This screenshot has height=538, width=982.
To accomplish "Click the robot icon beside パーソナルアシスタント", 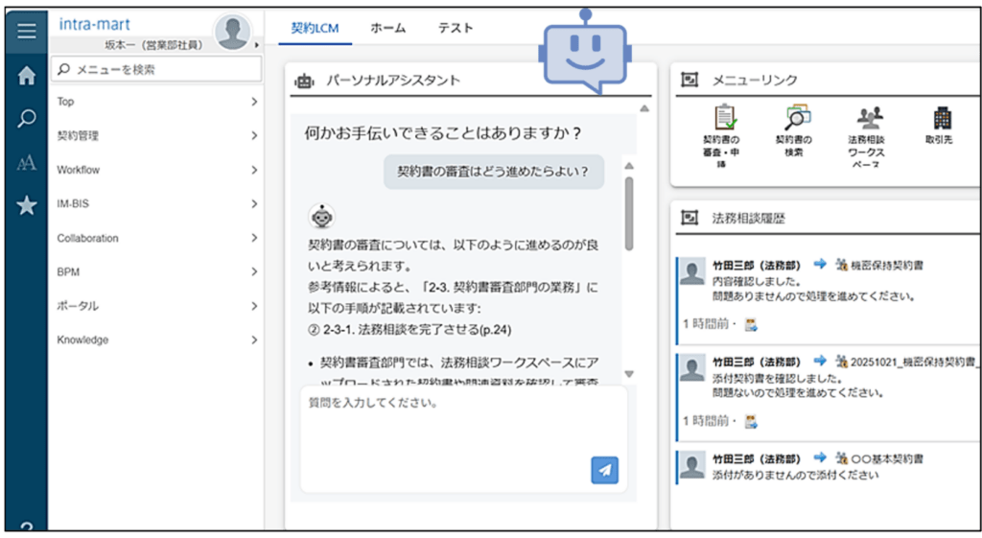I will [304, 81].
